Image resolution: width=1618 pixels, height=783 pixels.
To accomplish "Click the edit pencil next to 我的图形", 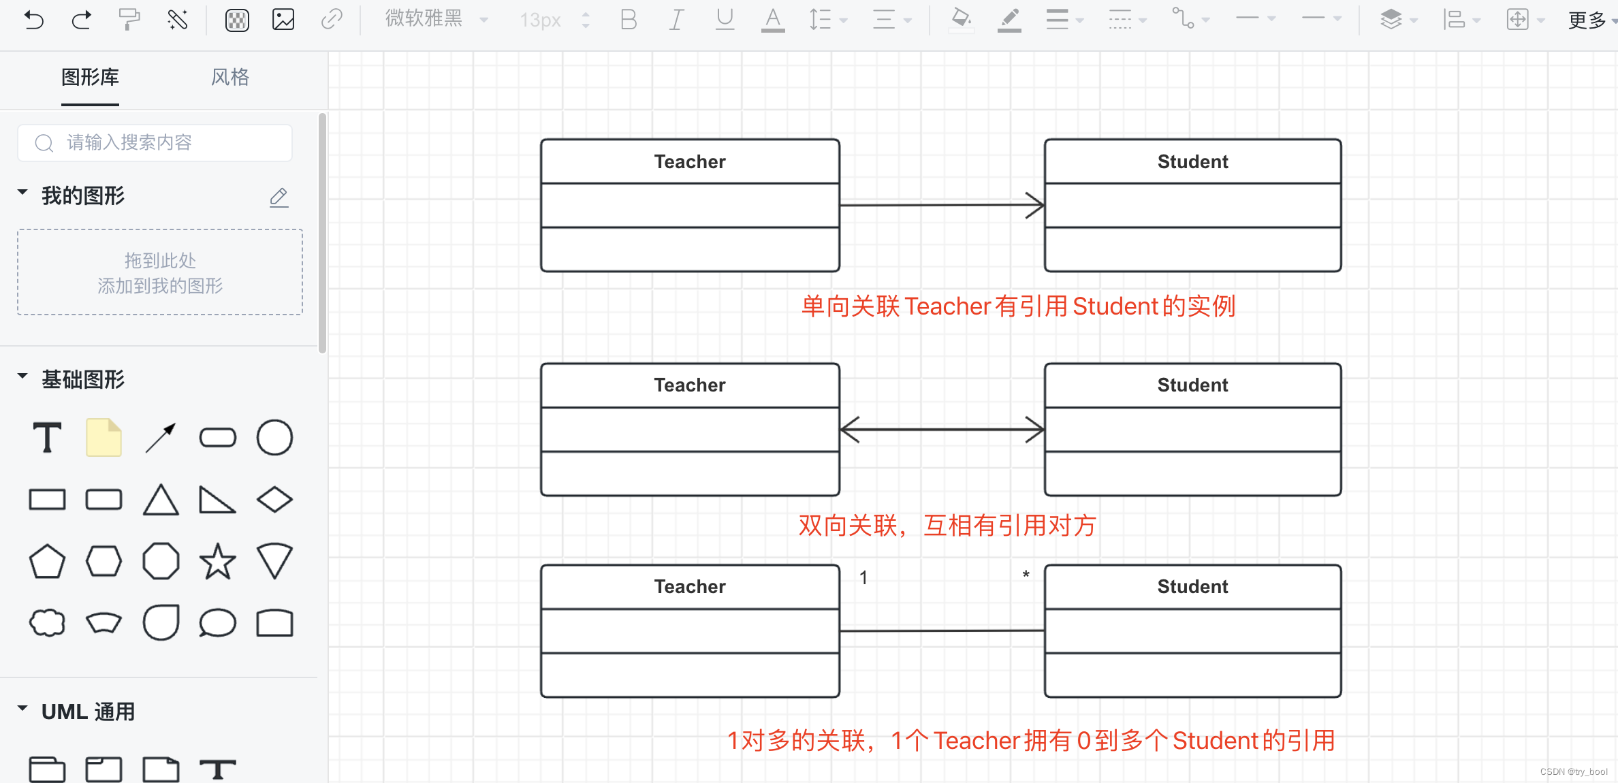I will [279, 197].
